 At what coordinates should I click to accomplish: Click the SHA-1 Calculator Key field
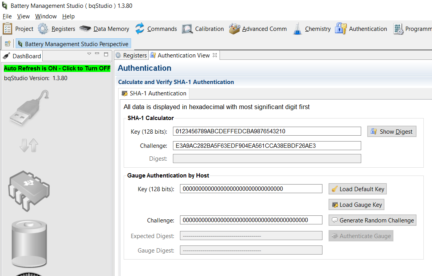tap(267, 131)
